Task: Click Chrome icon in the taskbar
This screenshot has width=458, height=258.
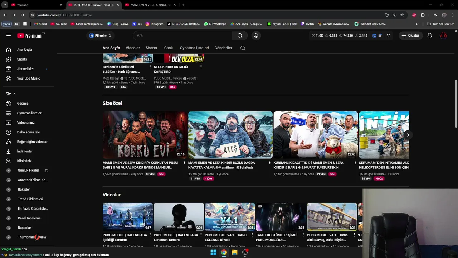Action: pyautogui.click(x=224, y=252)
